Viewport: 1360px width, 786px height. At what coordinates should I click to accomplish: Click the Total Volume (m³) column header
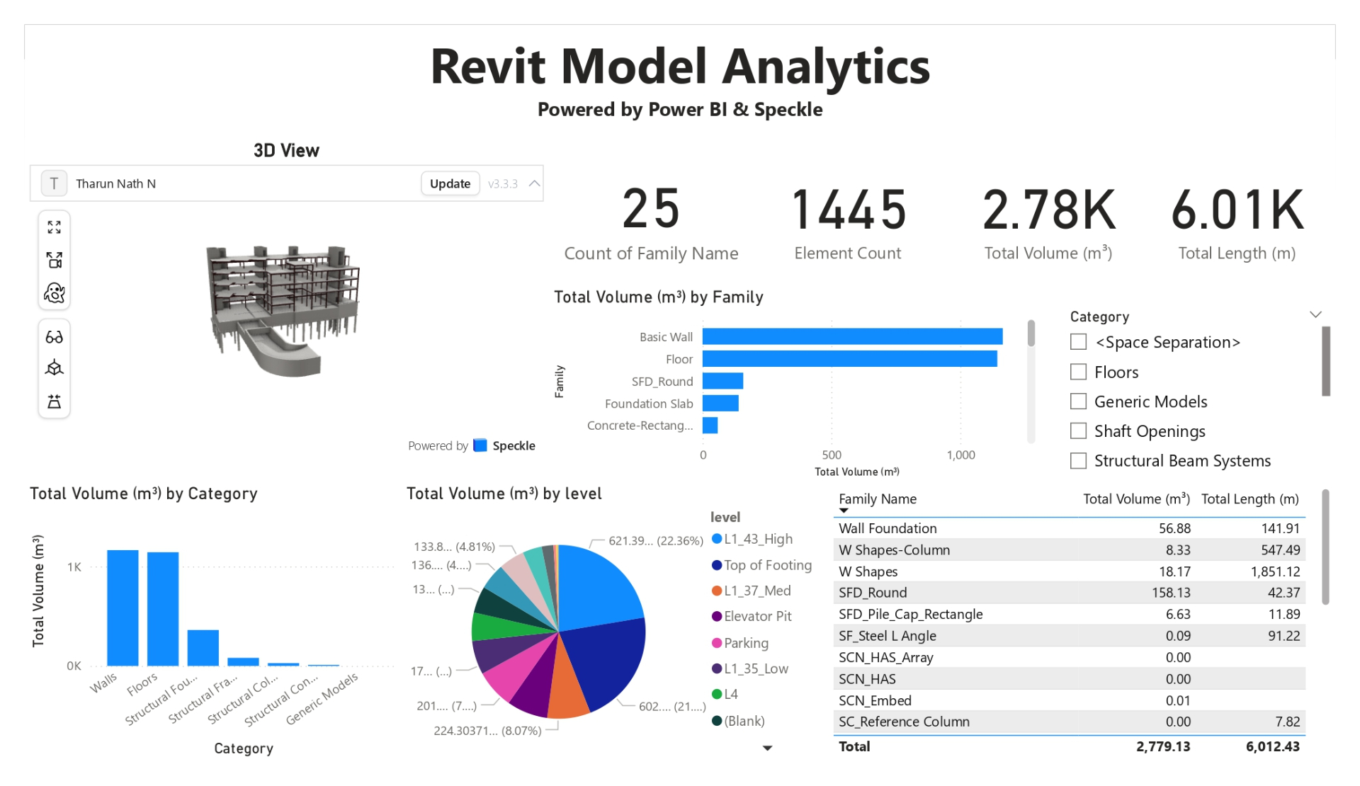[1136, 499]
